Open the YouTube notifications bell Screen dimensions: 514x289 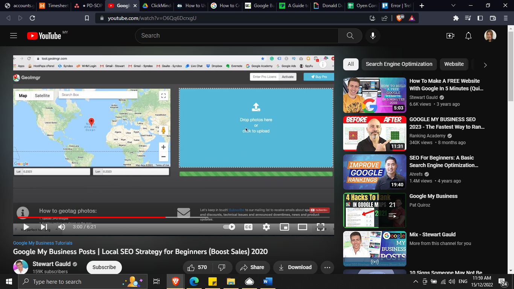tap(468, 36)
